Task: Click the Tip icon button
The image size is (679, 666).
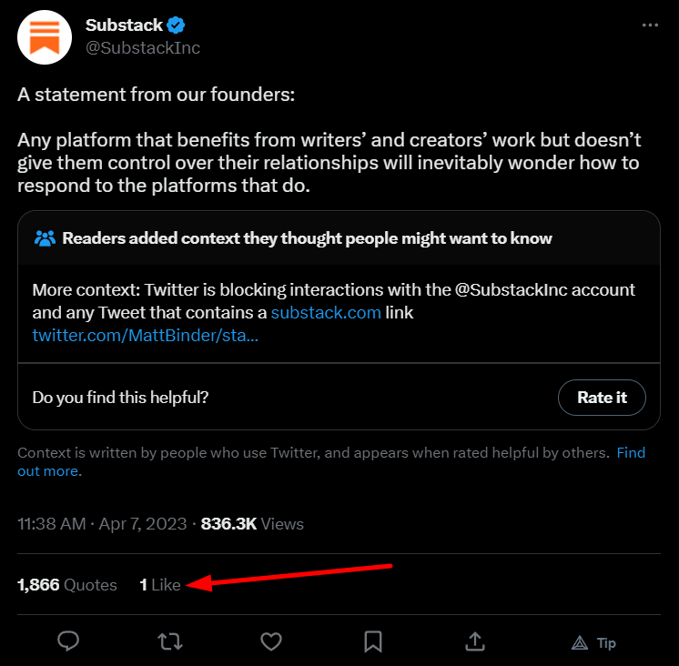Action: point(593,642)
